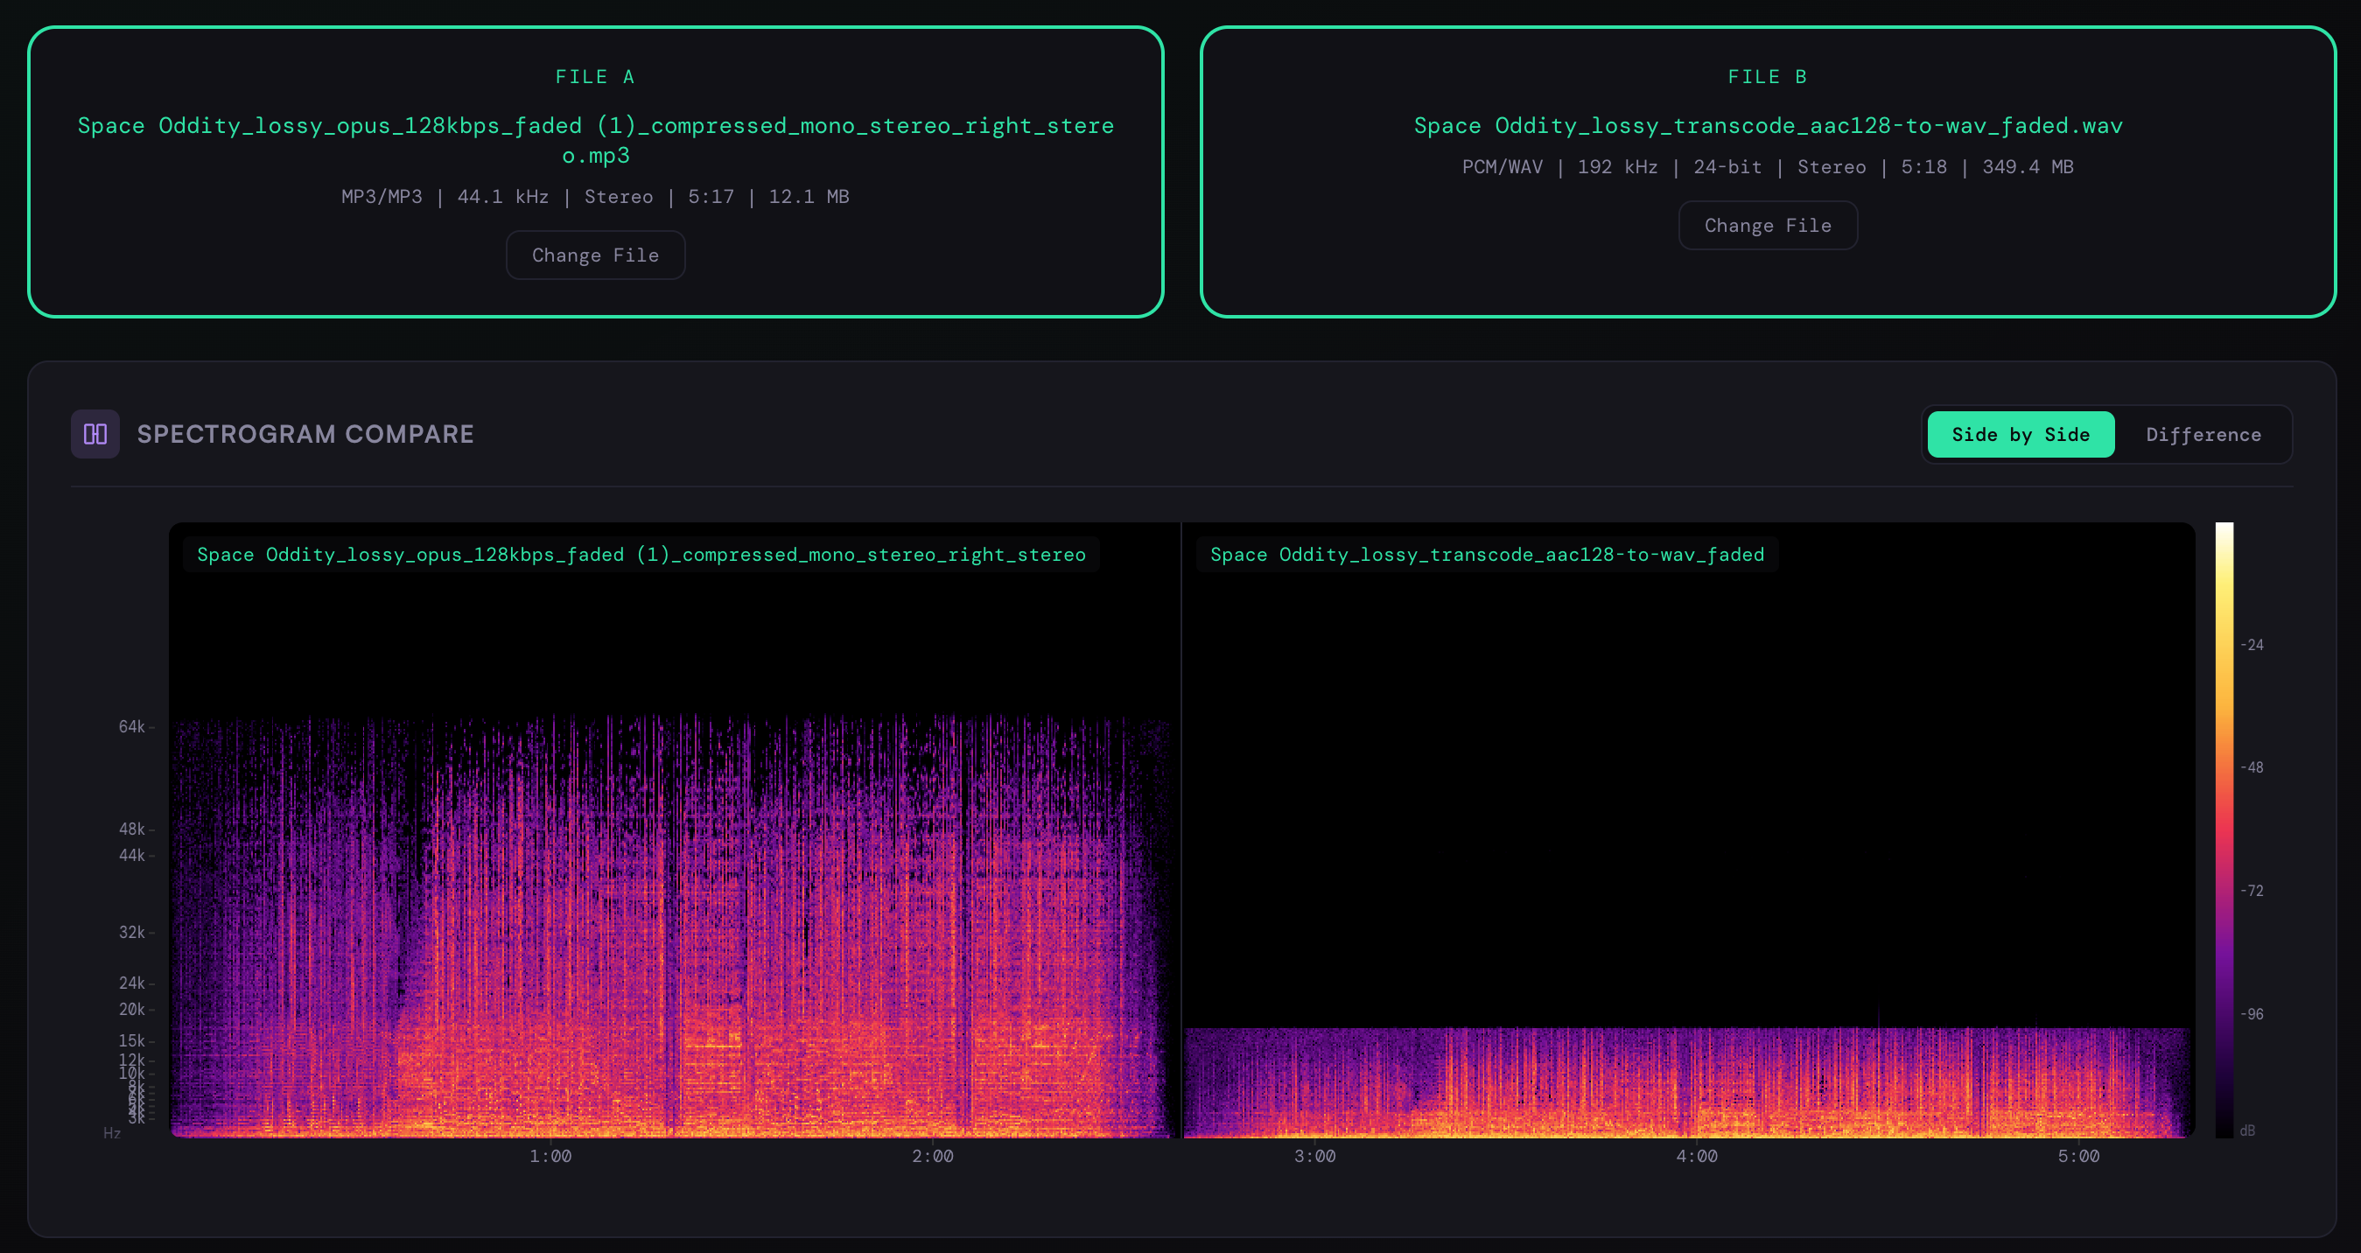The width and height of the screenshot is (2361, 1253).
Task: Click the FILE B header label
Action: (x=1767, y=77)
